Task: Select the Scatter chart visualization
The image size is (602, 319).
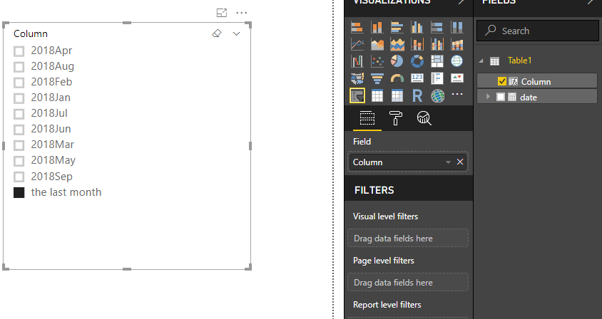Action: coord(377,61)
